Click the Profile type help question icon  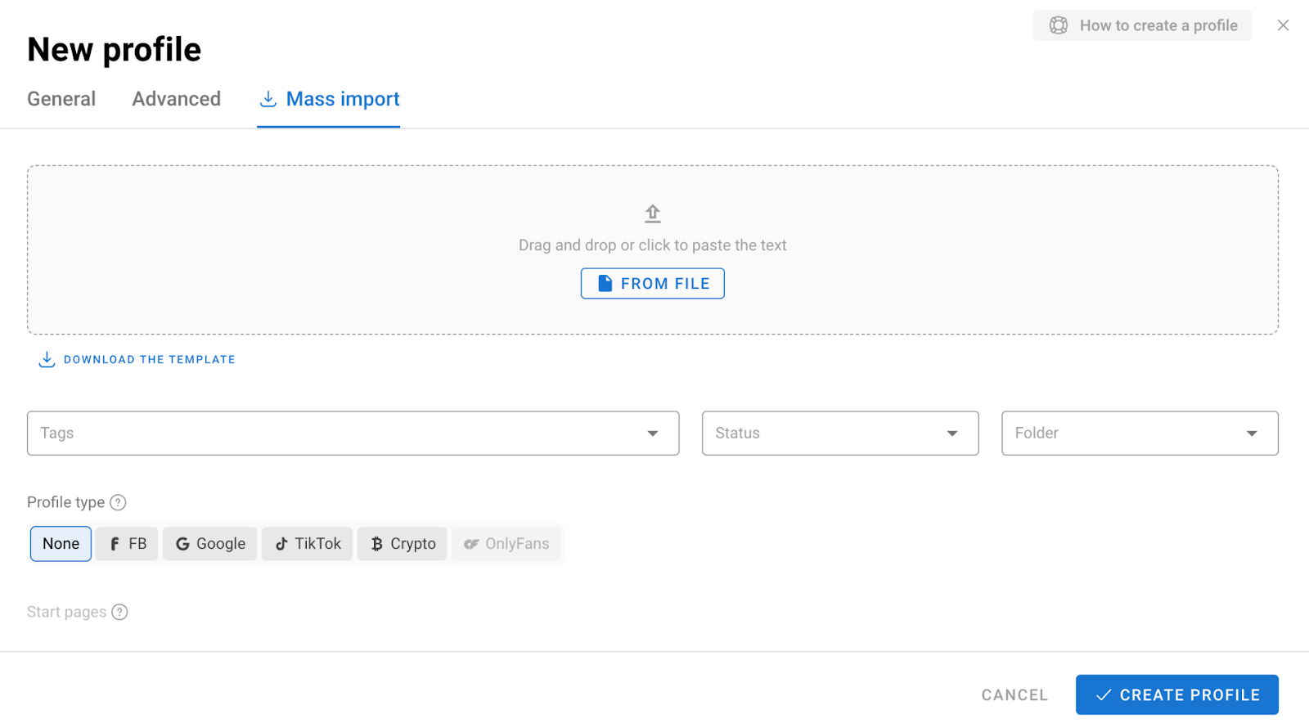118,502
